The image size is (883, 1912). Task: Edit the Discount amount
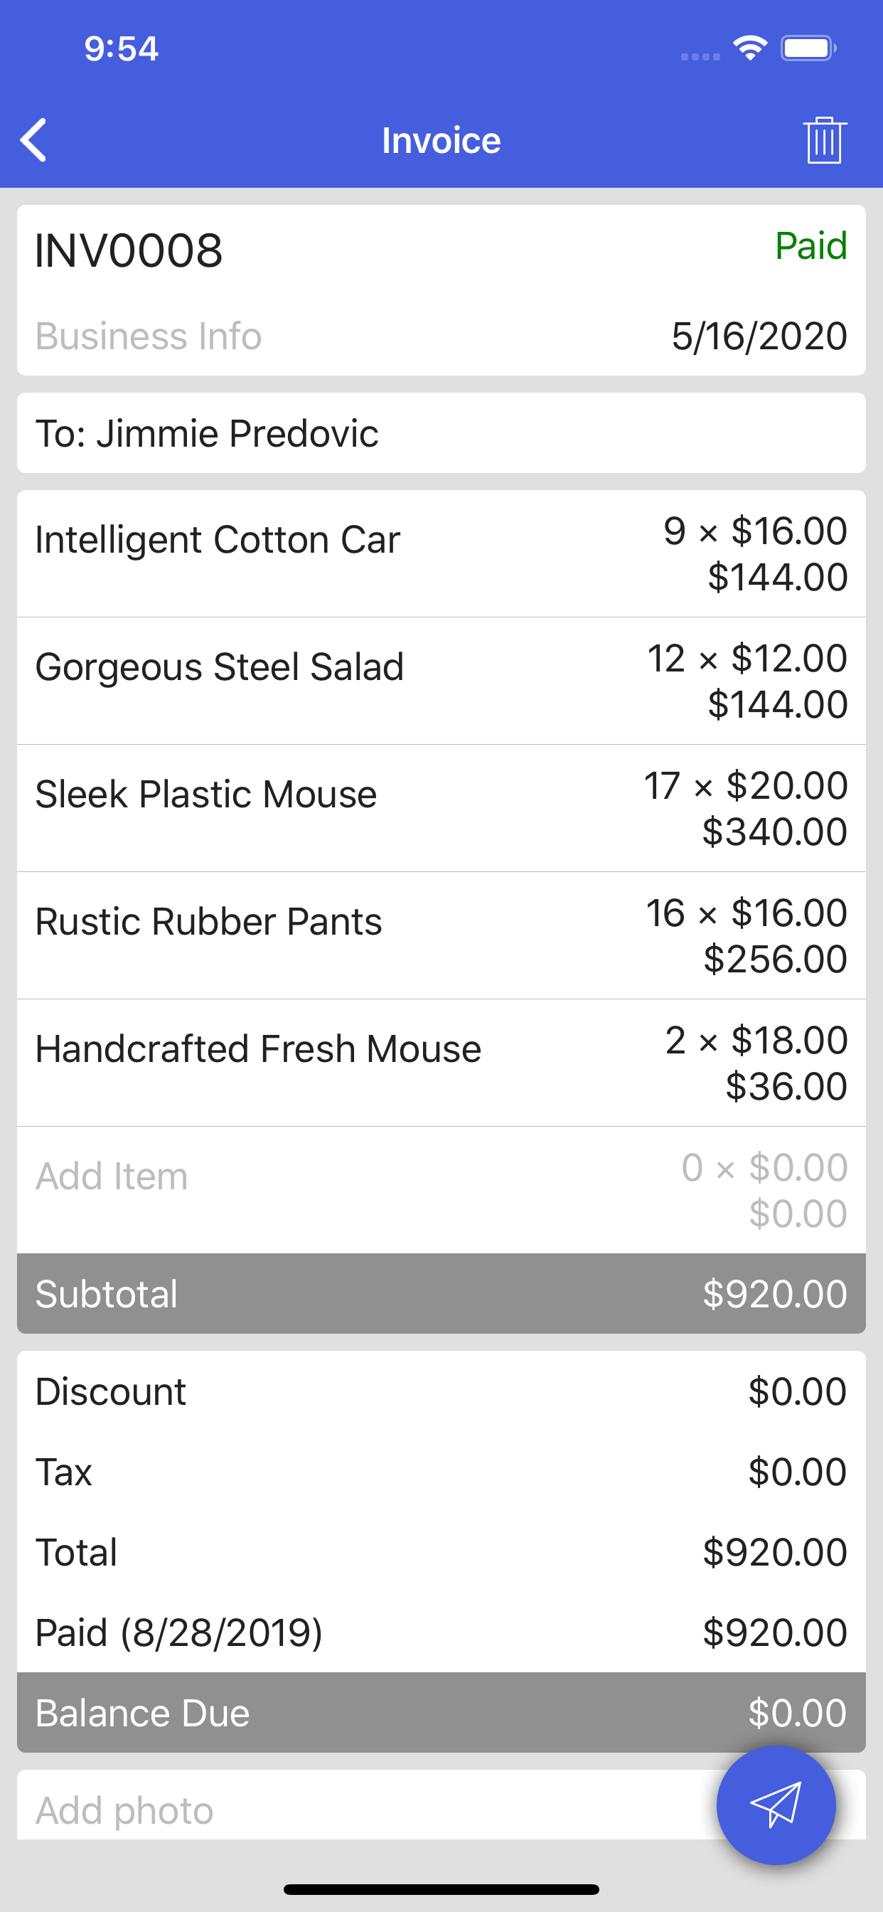(x=797, y=1391)
